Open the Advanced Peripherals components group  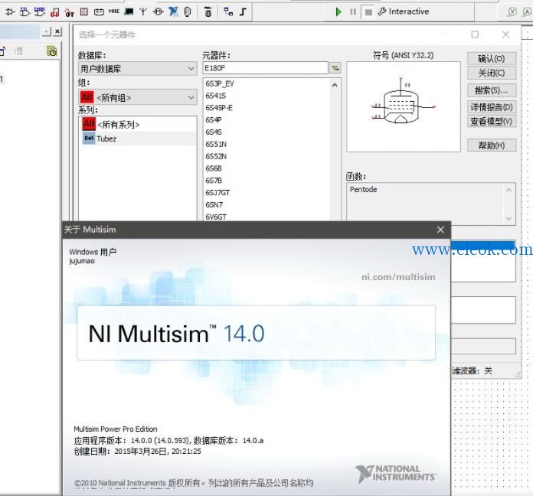[x=129, y=12]
